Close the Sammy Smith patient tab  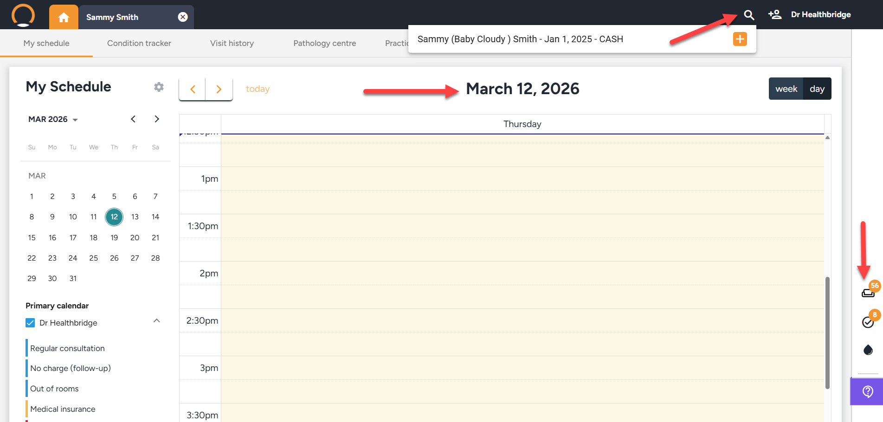click(183, 17)
